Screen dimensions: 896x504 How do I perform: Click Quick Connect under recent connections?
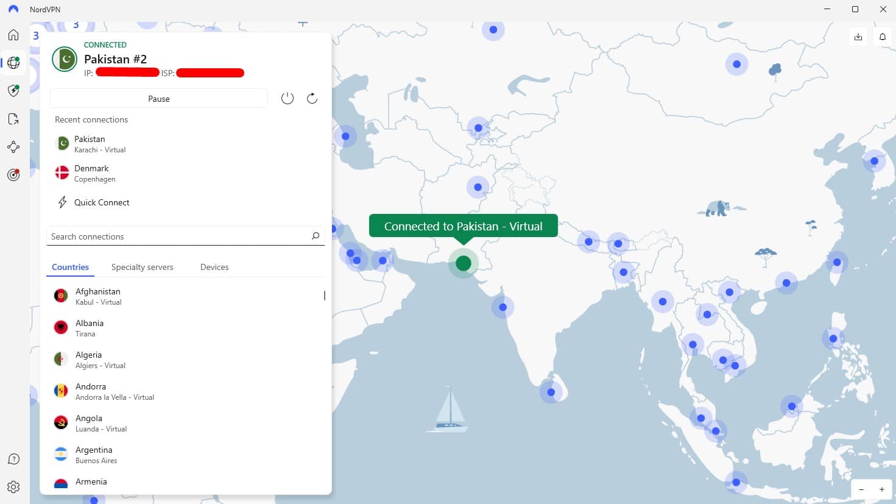tap(102, 202)
